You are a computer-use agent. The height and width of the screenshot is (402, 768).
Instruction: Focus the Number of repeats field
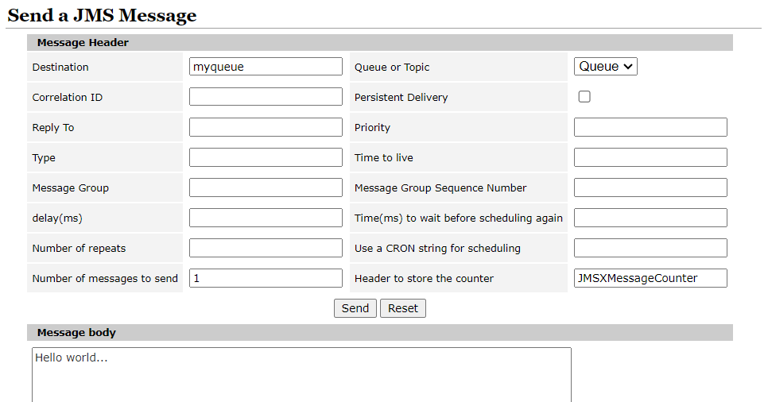(266, 248)
